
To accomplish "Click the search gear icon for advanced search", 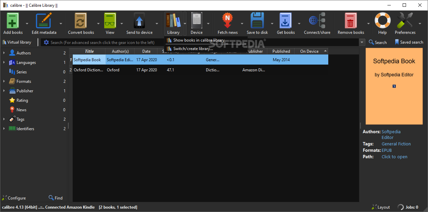I will (46, 42).
